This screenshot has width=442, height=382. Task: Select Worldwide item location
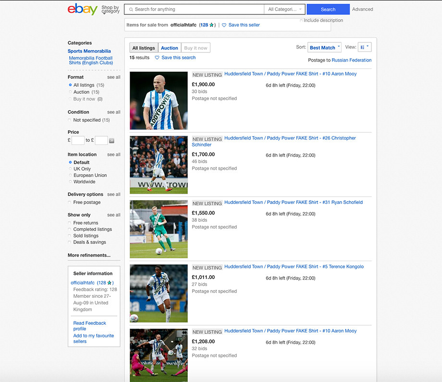[70, 182]
